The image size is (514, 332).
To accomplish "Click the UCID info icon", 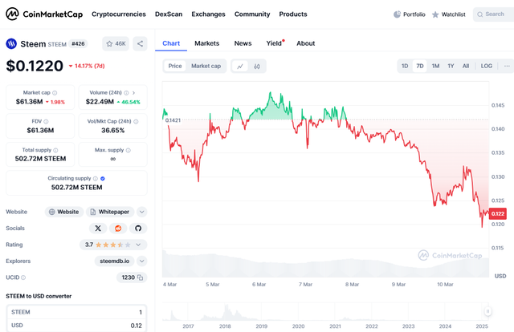I will tap(23, 277).
